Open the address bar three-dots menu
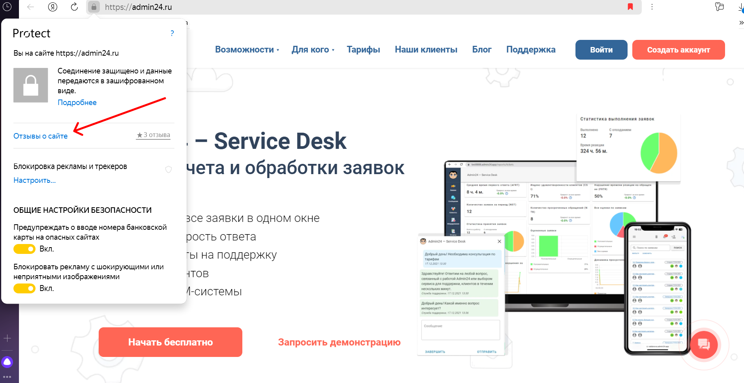 pos(652,7)
